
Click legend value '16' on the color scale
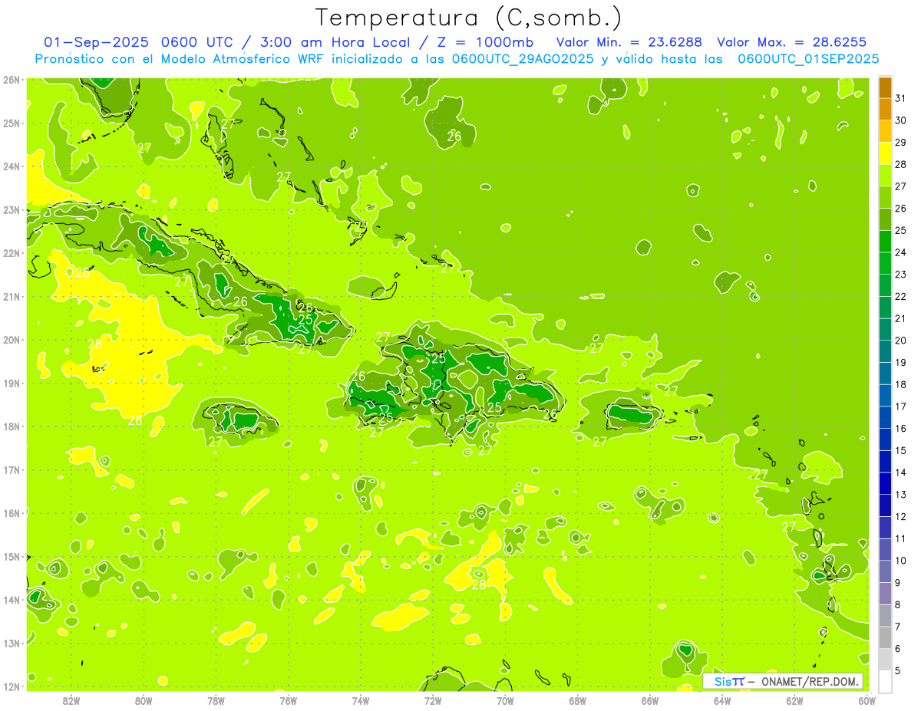point(901,429)
